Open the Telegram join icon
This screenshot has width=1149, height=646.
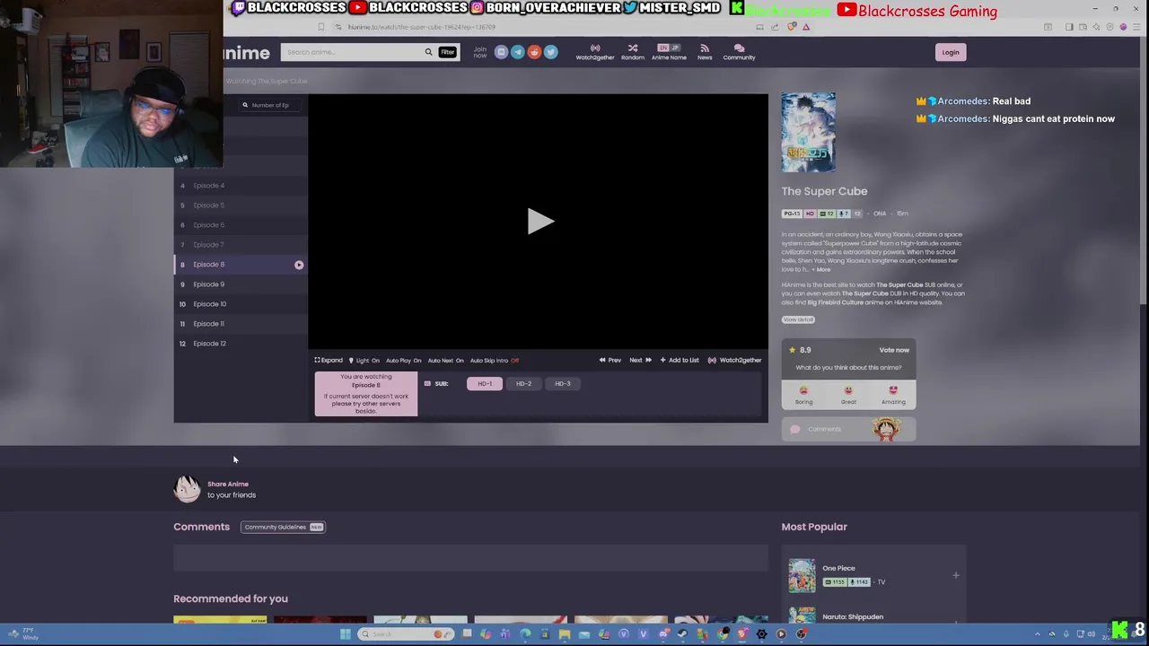point(517,52)
